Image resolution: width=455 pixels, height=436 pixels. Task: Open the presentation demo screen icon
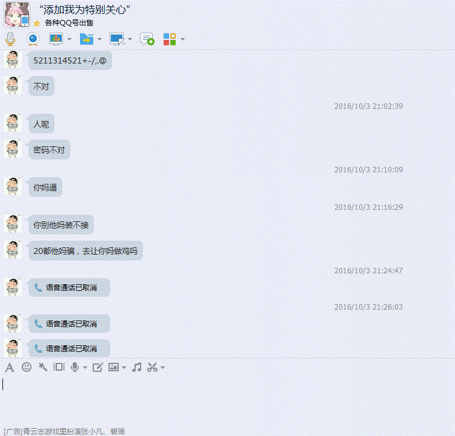click(56, 39)
